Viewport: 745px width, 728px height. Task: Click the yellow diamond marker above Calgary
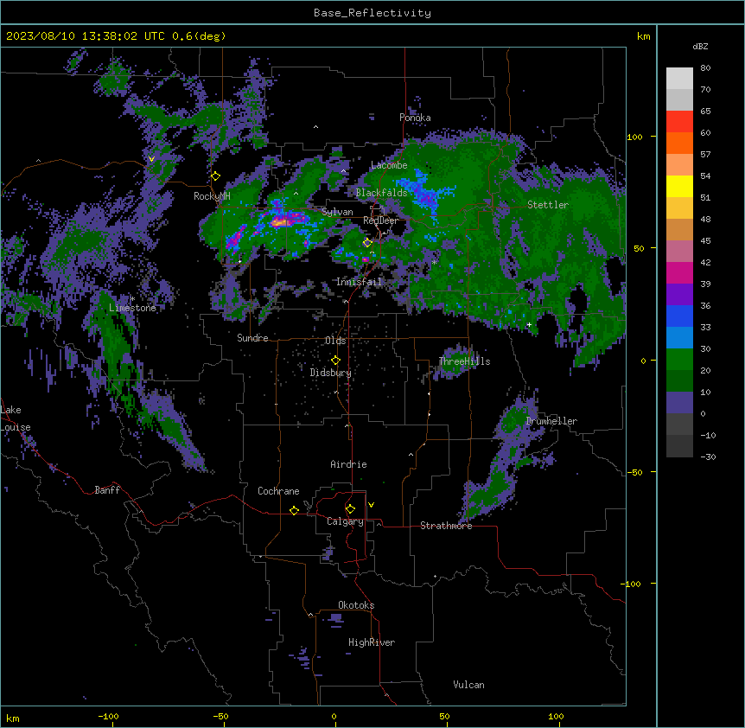coord(350,509)
